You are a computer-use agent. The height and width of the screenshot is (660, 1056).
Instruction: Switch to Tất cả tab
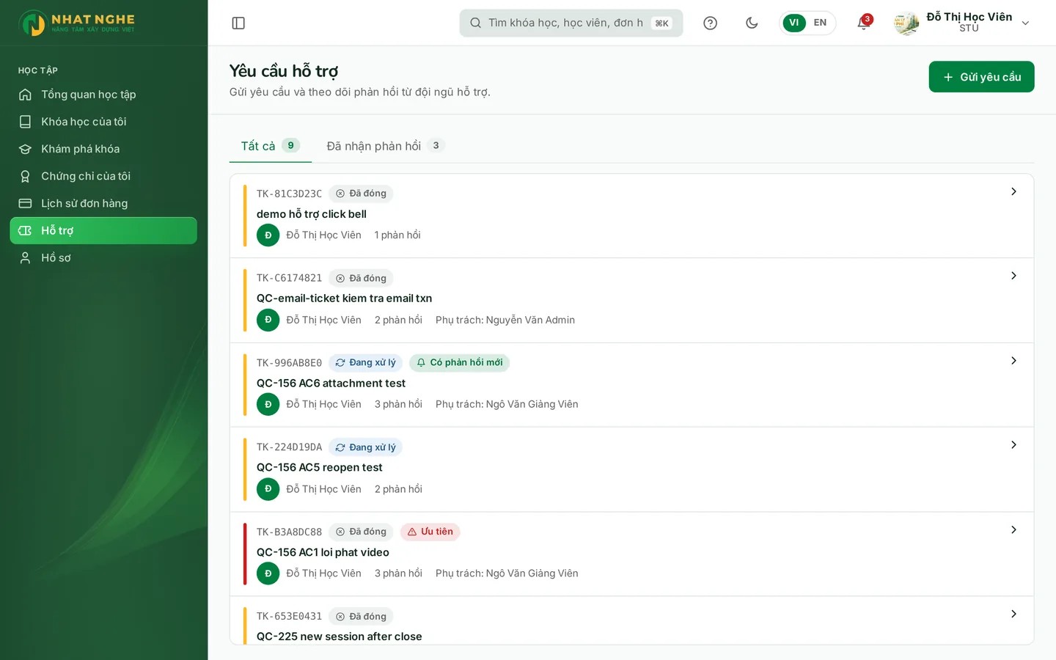pos(271,146)
